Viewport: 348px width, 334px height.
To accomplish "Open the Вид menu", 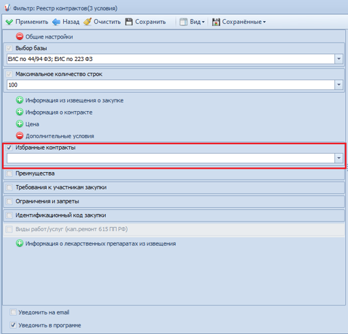I will (x=192, y=22).
